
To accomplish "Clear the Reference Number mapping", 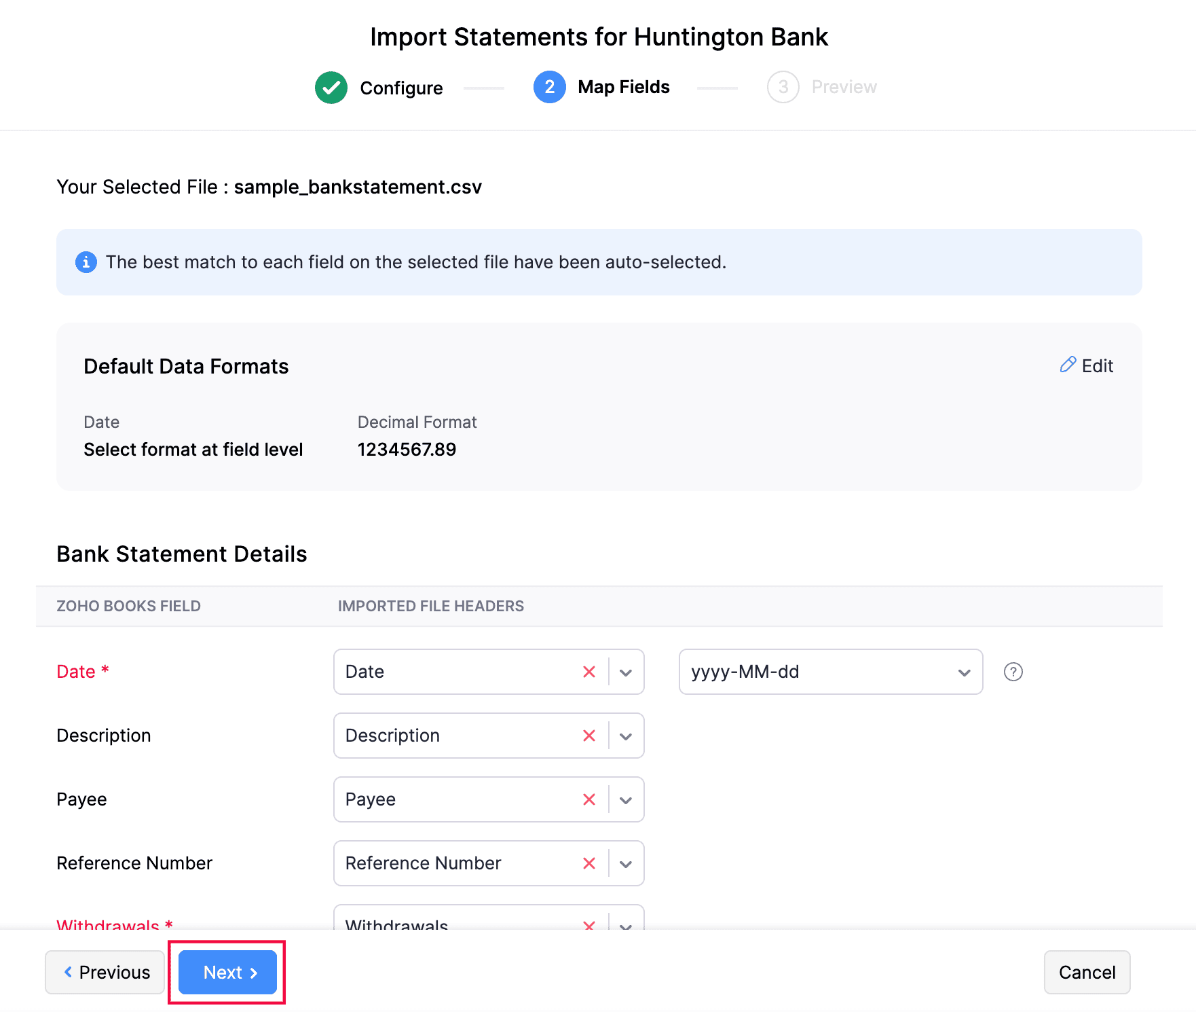I will [588, 863].
